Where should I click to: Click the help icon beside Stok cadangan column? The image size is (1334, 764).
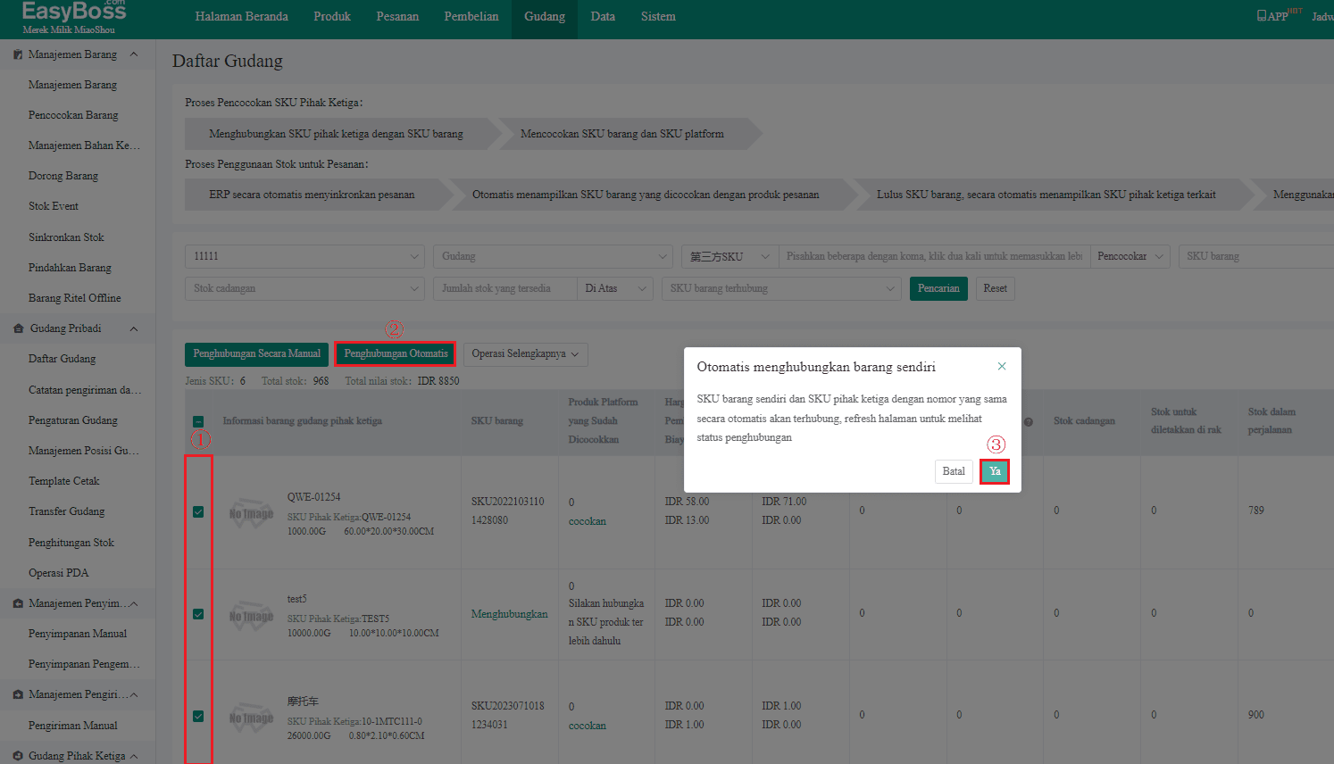(x=1029, y=422)
